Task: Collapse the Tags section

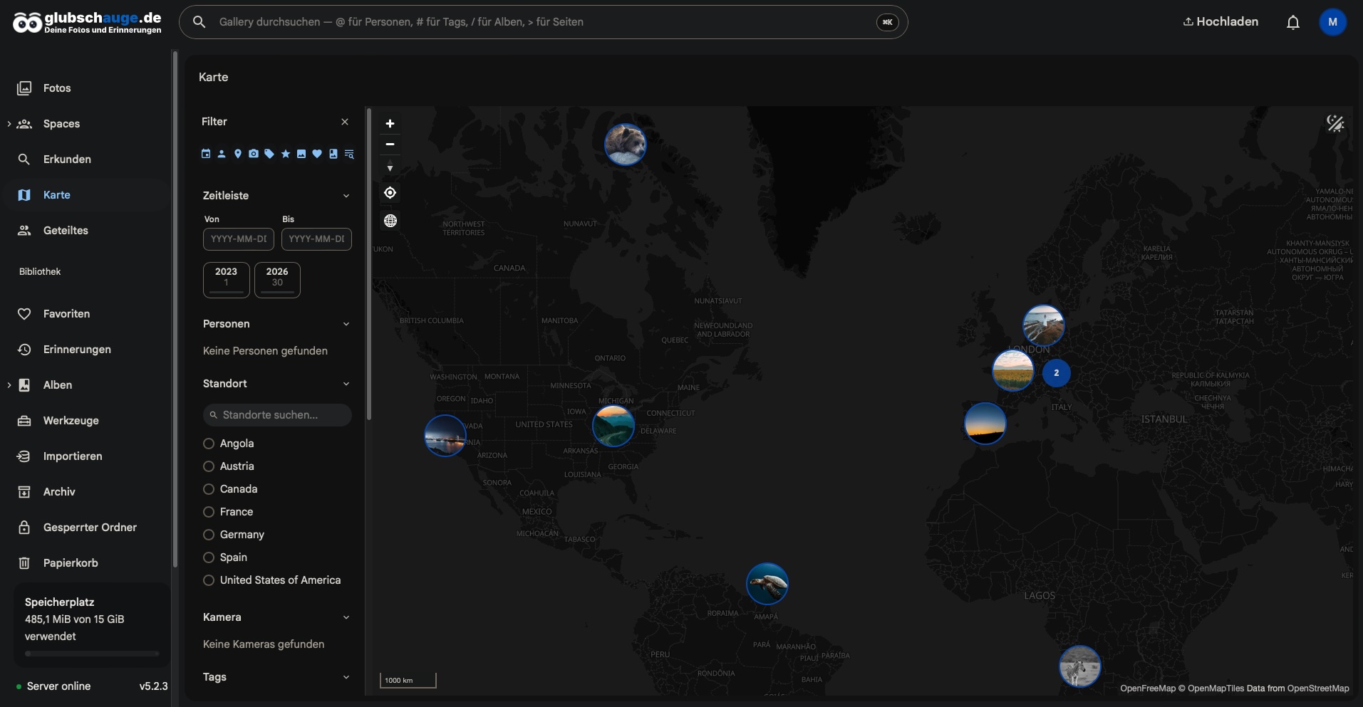Action: pyautogui.click(x=346, y=677)
